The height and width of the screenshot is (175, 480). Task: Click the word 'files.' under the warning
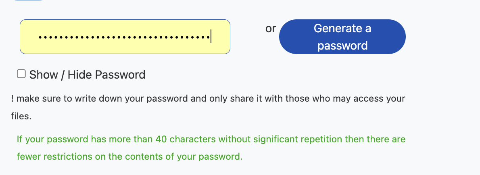click(21, 117)
